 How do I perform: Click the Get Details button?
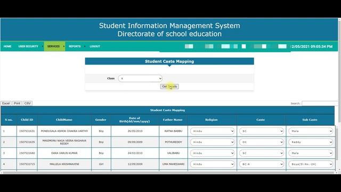coord(169,86)
